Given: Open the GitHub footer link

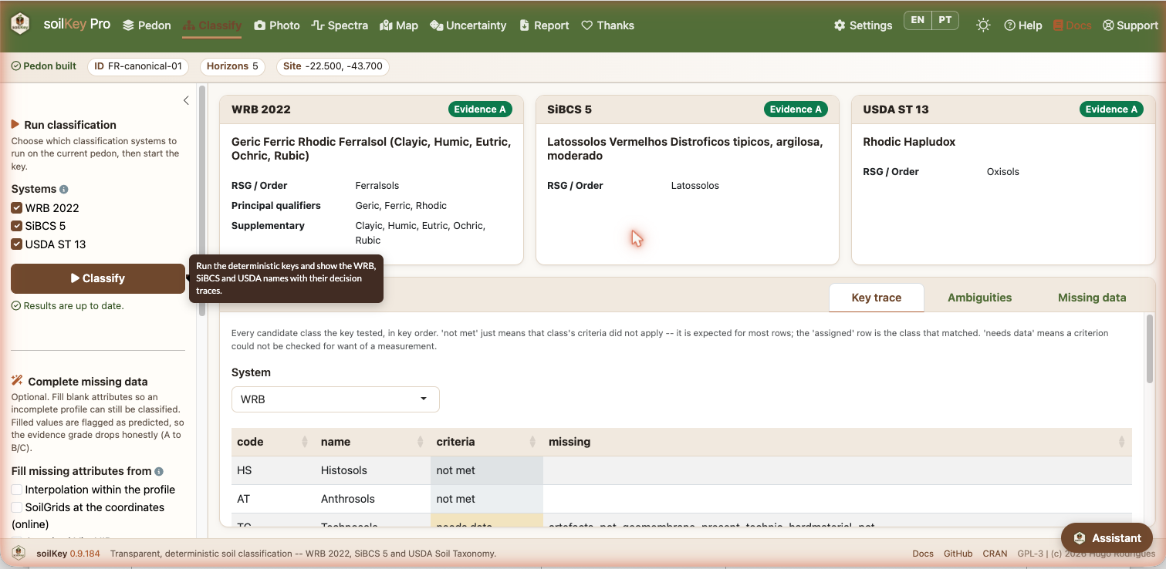Looking at the screenshot, I should point(958,554).
